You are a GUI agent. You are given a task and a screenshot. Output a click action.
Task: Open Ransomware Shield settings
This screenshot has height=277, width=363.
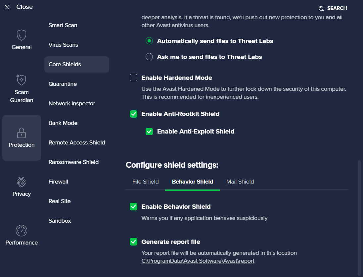[x=73, y=162]
